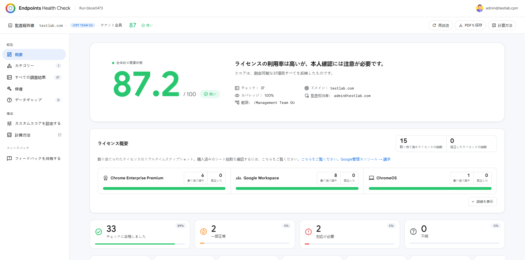Viewport: 525px width, 260px height.
Task: Click the ChromeOS laptop icon
Action: [372, 178]
